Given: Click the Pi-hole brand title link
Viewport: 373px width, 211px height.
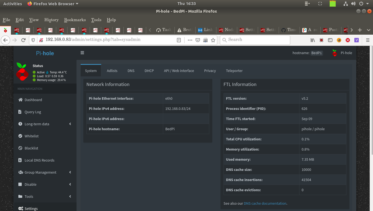Looking at the screenshot, I should point(45,53).
